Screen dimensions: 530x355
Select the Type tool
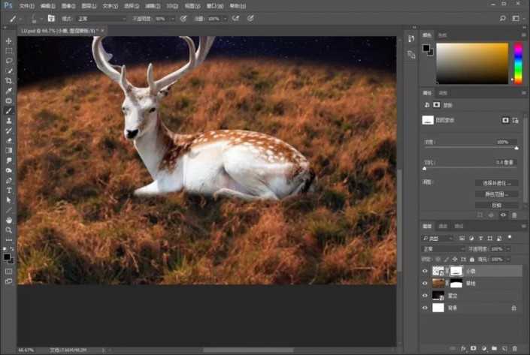pos(9,191)
